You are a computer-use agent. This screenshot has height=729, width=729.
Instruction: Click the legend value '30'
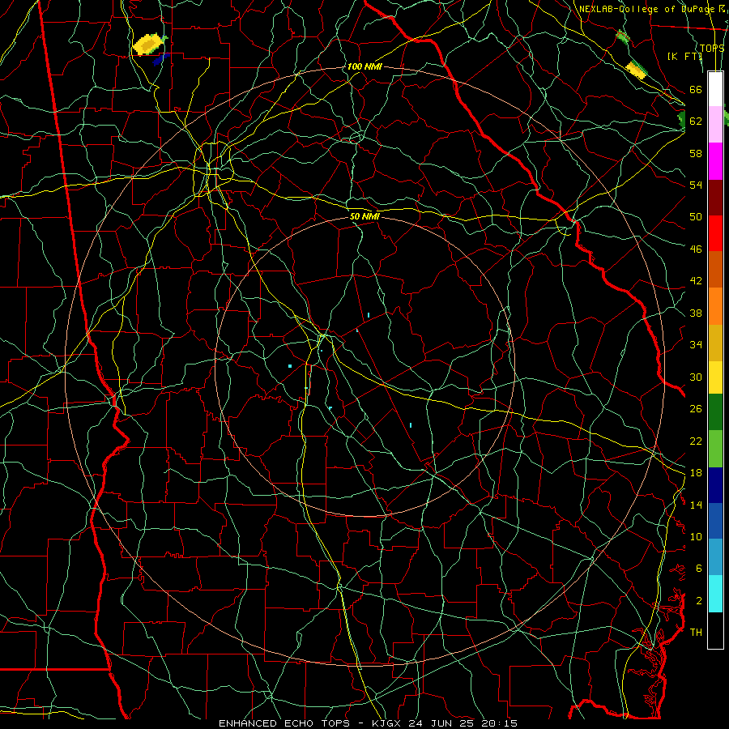[696, 377]
